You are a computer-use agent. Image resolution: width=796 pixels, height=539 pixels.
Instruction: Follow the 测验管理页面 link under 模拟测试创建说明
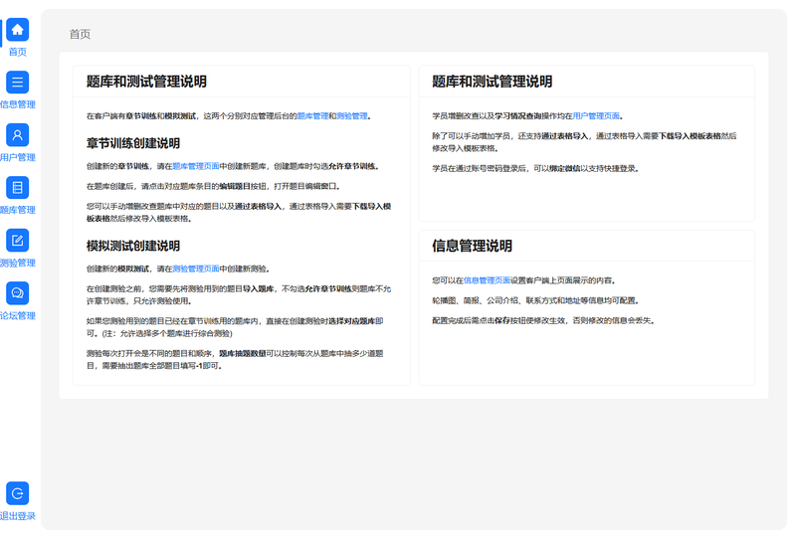(195, 269)
